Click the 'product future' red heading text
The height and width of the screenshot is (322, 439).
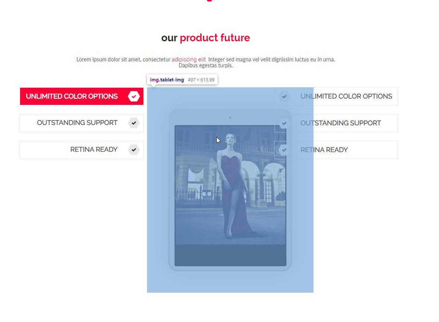point(215,38)
